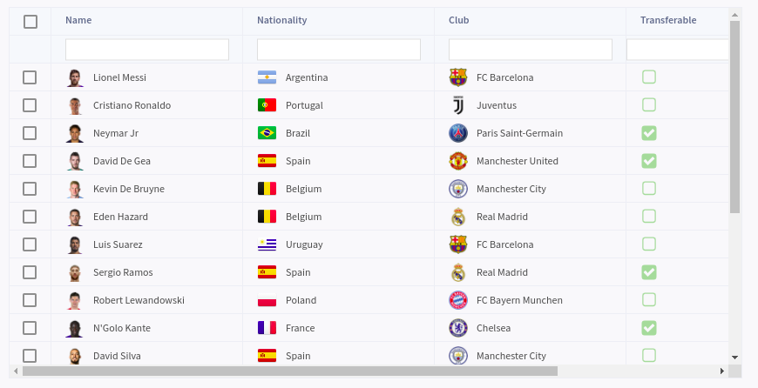This screenshot has width=758, height=388.
Task: Select the Cristiano Ronaldo row checkbox
Action: (30, 105)
